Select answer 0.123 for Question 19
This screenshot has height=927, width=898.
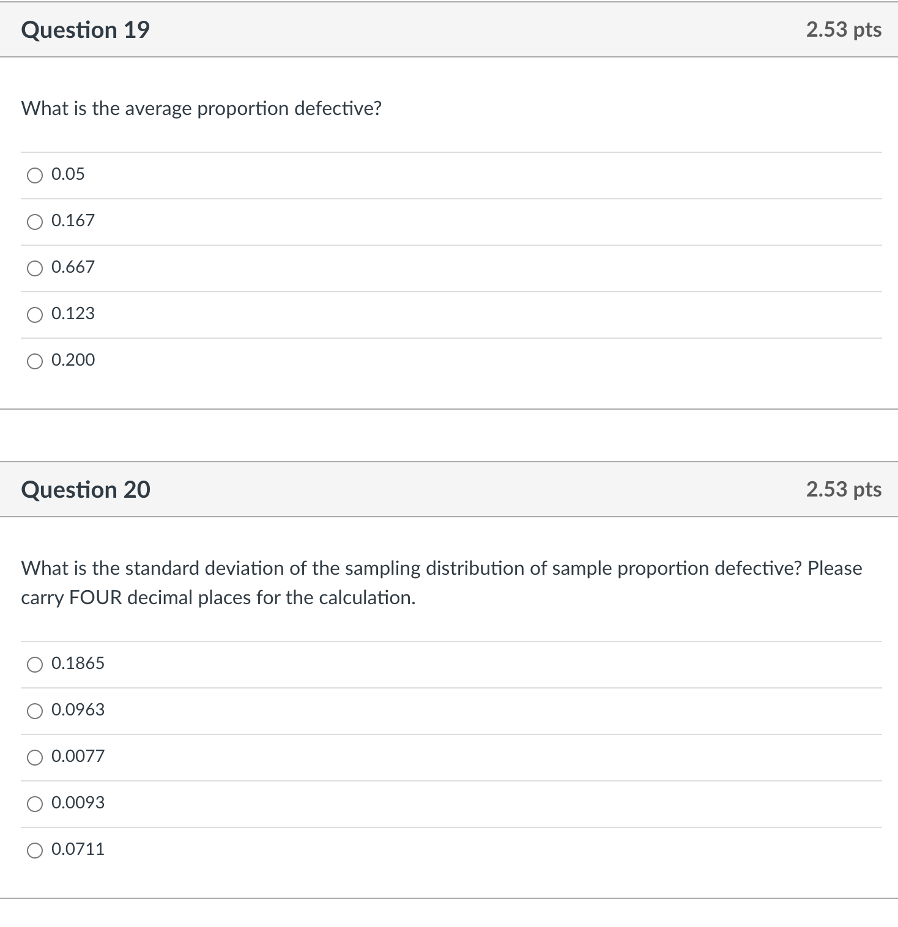tap(35, 314)
